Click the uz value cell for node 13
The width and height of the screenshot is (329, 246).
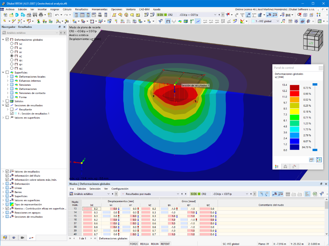click(x=150, y=209)
